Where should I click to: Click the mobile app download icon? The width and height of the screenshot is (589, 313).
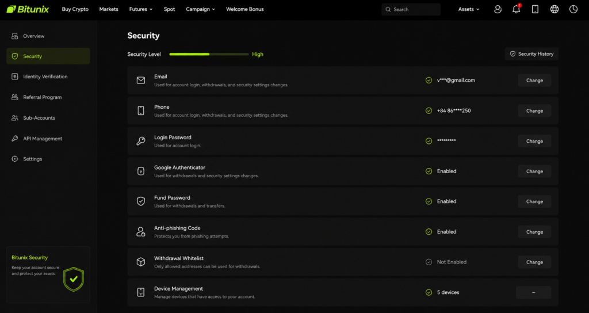click(536, 9)
